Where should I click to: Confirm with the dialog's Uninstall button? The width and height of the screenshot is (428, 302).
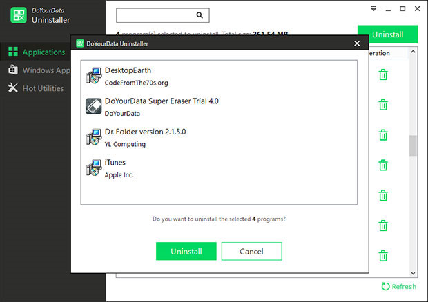(186, 251)
